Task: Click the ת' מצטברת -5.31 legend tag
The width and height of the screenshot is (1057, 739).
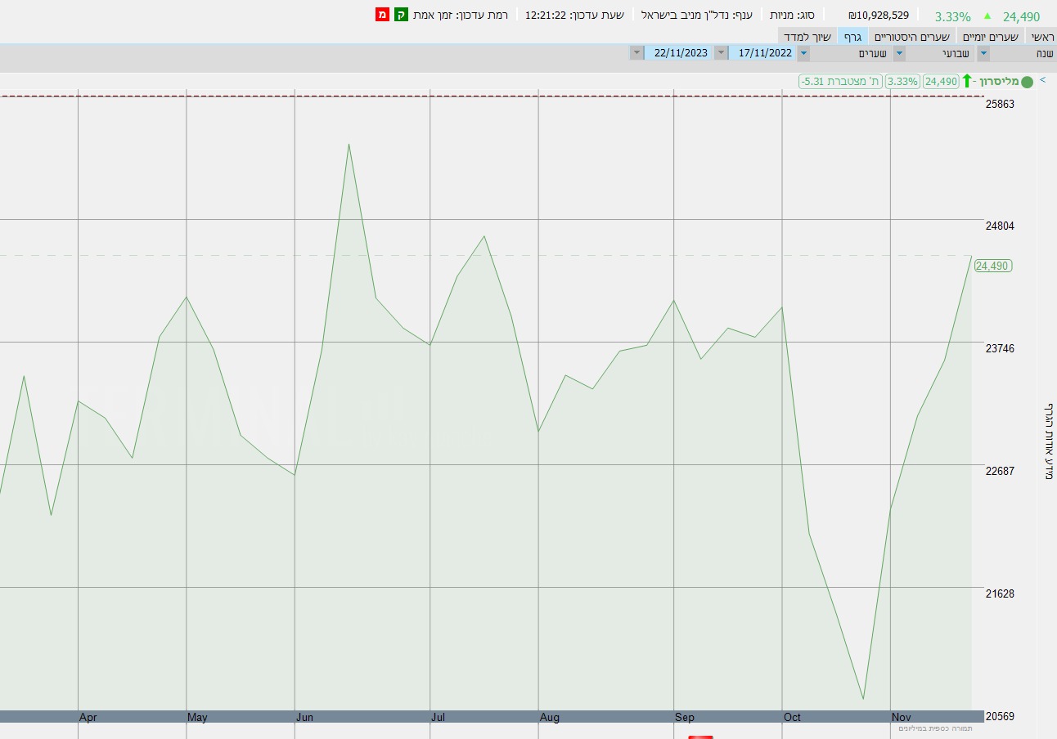Action: coord(840,81)
